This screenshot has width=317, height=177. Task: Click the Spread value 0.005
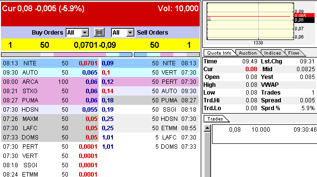pyautogui.click(x=307, y=100)
